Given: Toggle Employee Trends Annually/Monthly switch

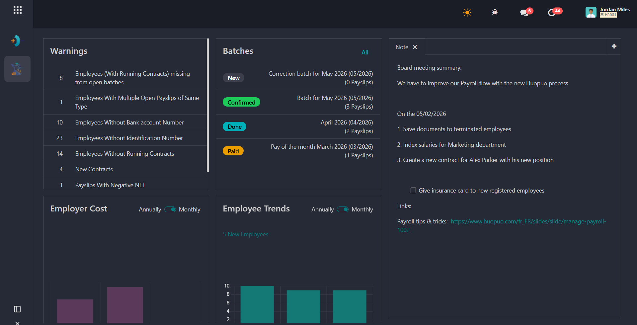Looking at the screenshot, I should pyautogui.click(x=343, y=209).
